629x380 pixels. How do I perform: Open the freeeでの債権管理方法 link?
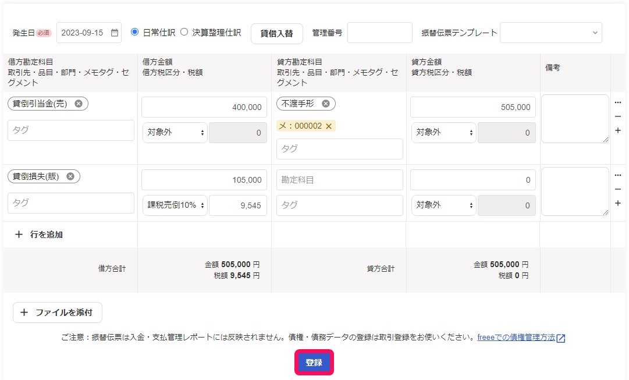click(516, 338)
